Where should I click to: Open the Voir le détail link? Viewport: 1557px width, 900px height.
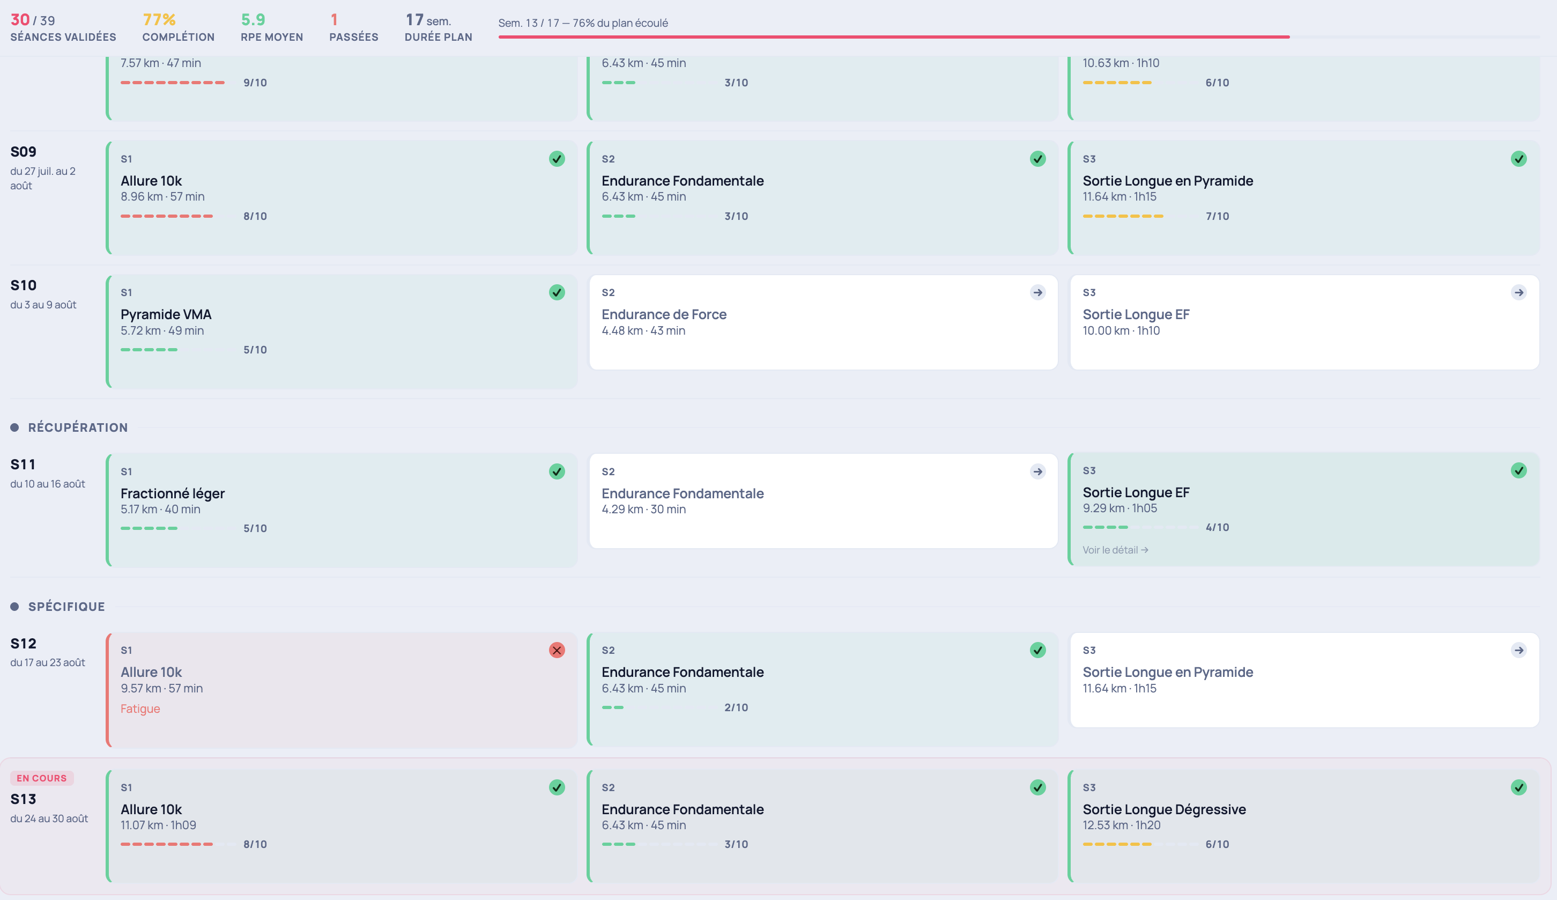(1115, 550)
